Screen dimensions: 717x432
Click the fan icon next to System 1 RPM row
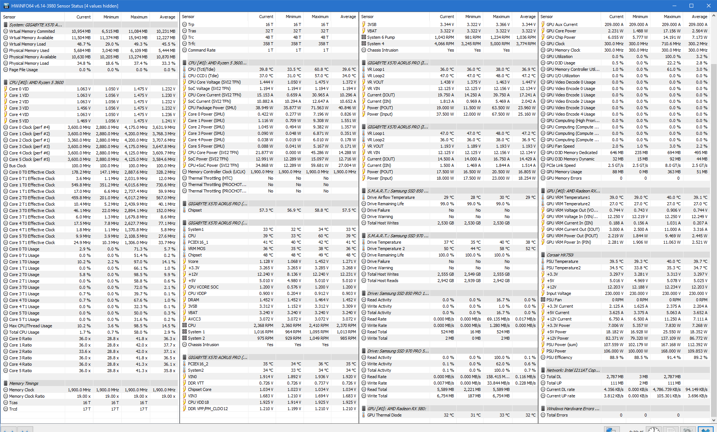coord(185,332)
